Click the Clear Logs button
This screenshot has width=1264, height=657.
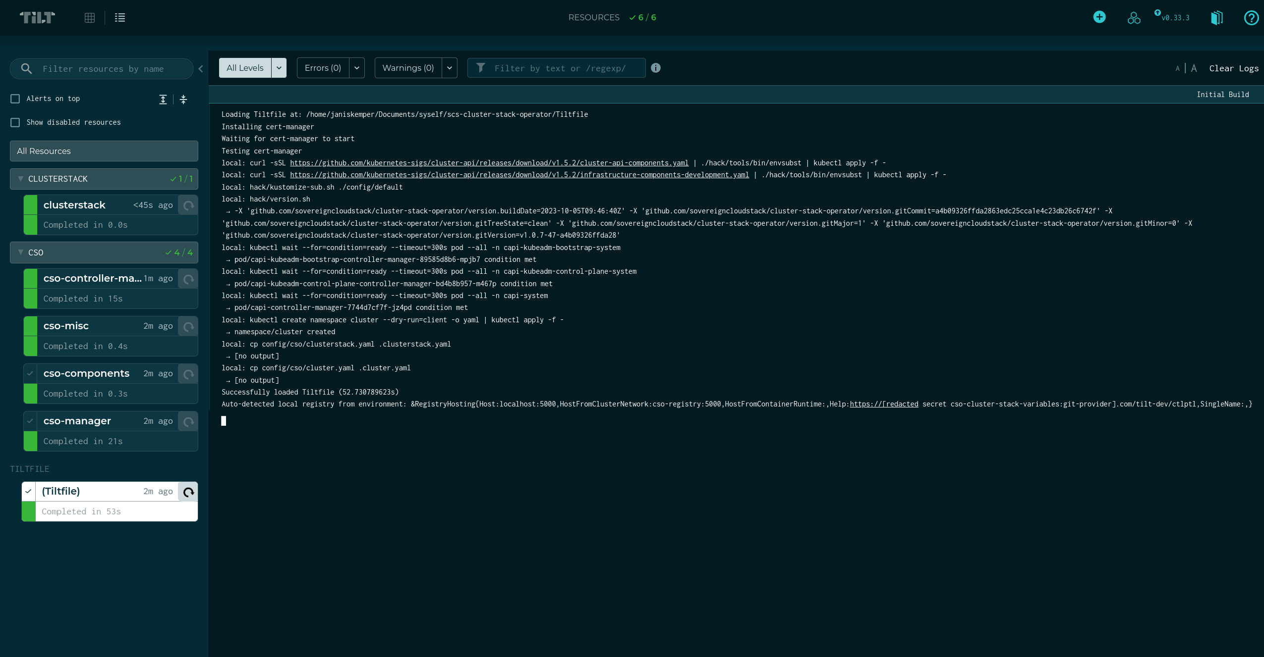1234,68
